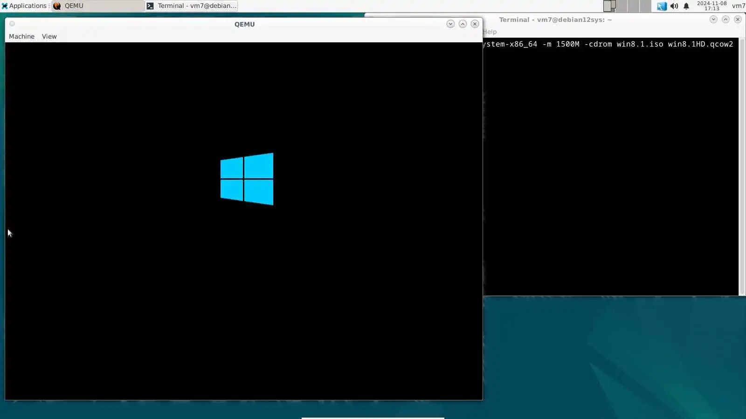Minimize the Terminal window
This screenshot has height=419, width=746.
[x=713, y=19]
